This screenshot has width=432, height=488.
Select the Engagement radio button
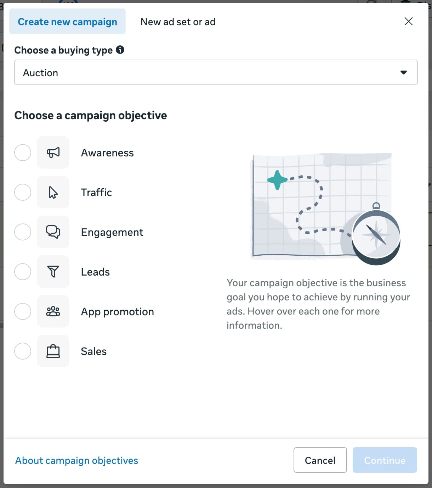click(23, 232)
